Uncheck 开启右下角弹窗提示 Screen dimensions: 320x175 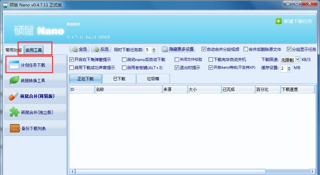click(71, 59)
